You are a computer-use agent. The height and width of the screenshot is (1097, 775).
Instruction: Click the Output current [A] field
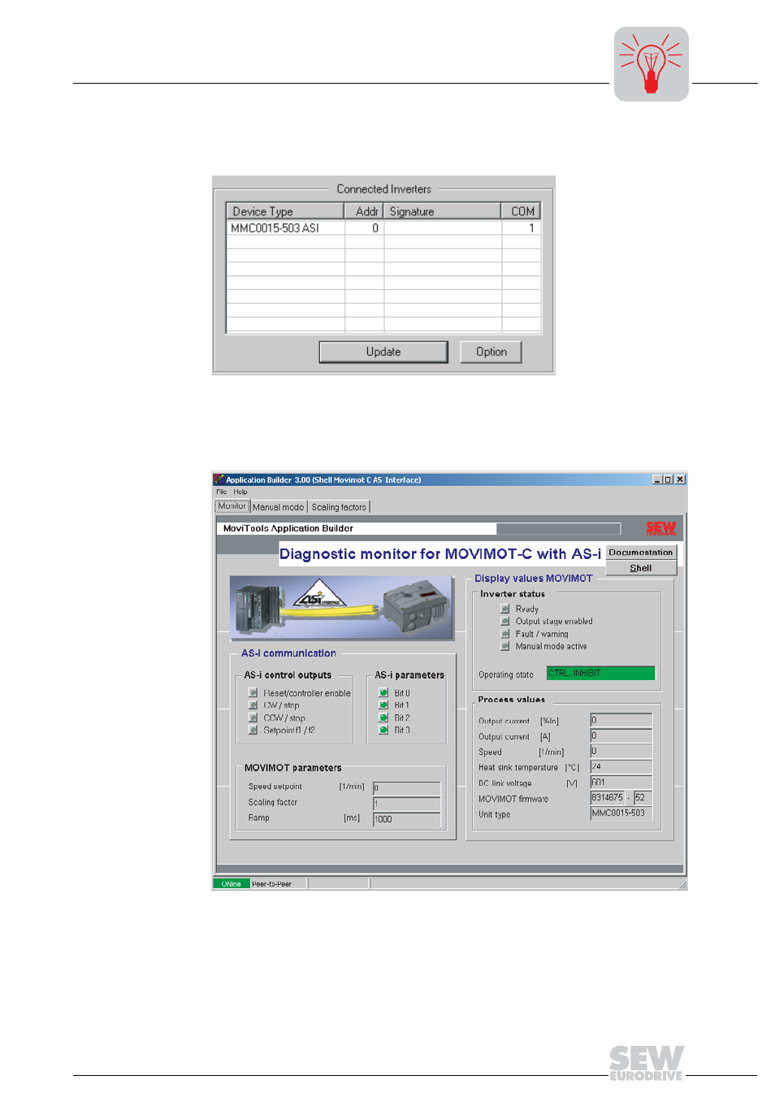pos(621,735)
